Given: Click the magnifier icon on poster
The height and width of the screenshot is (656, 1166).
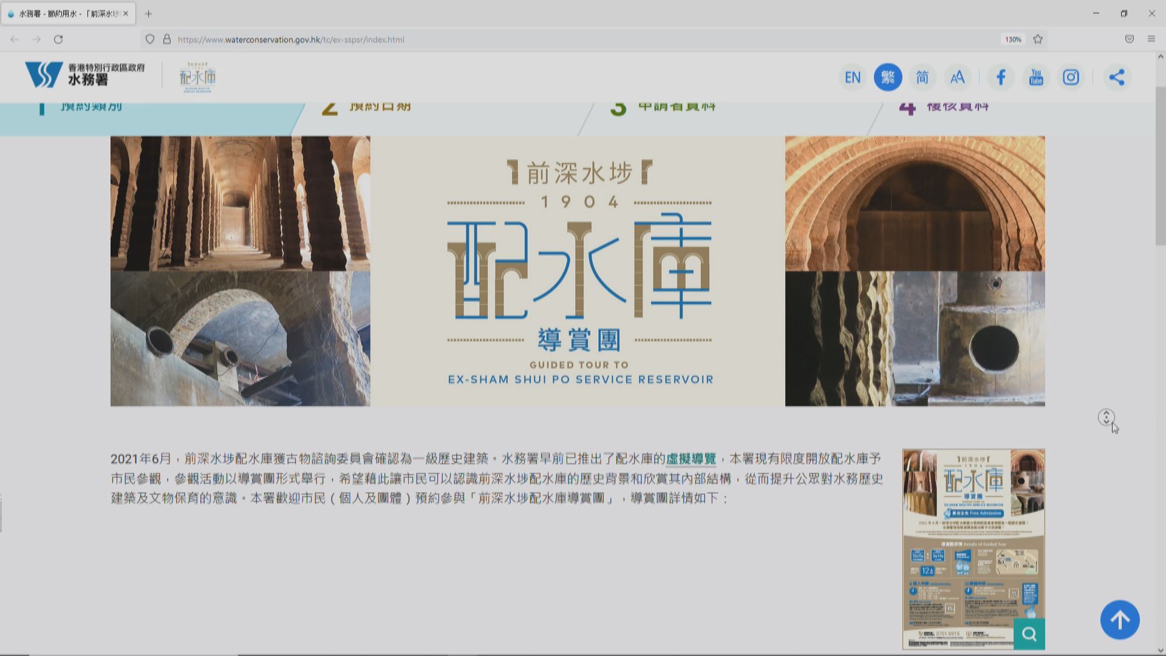Looking at the screenshot, I should click(x=1029, y=634).
